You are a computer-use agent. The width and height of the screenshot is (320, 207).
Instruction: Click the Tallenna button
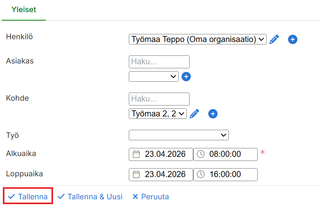(x=28, y=197)
